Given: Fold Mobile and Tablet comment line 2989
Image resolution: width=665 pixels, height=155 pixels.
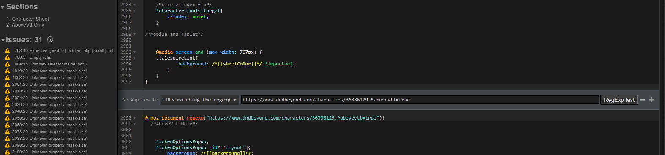Looking at the screenshot, I should [x=134, y=35].
